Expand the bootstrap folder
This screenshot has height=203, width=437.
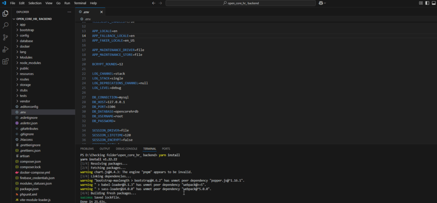tap(43, 30)
